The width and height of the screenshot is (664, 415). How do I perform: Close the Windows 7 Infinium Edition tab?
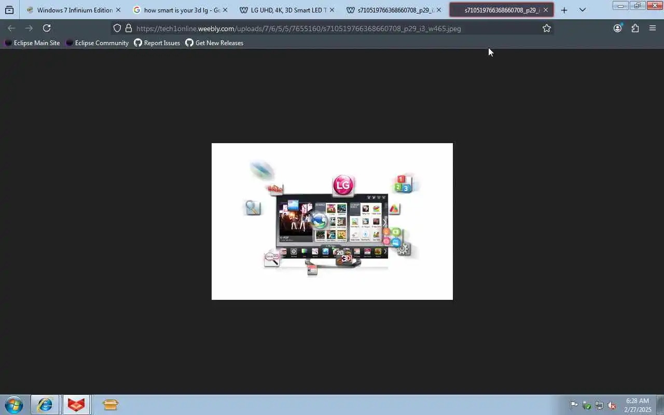pos(118,10)
